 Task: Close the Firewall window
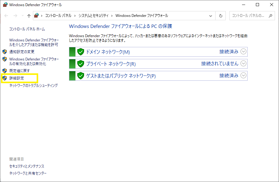click(272, 5)
